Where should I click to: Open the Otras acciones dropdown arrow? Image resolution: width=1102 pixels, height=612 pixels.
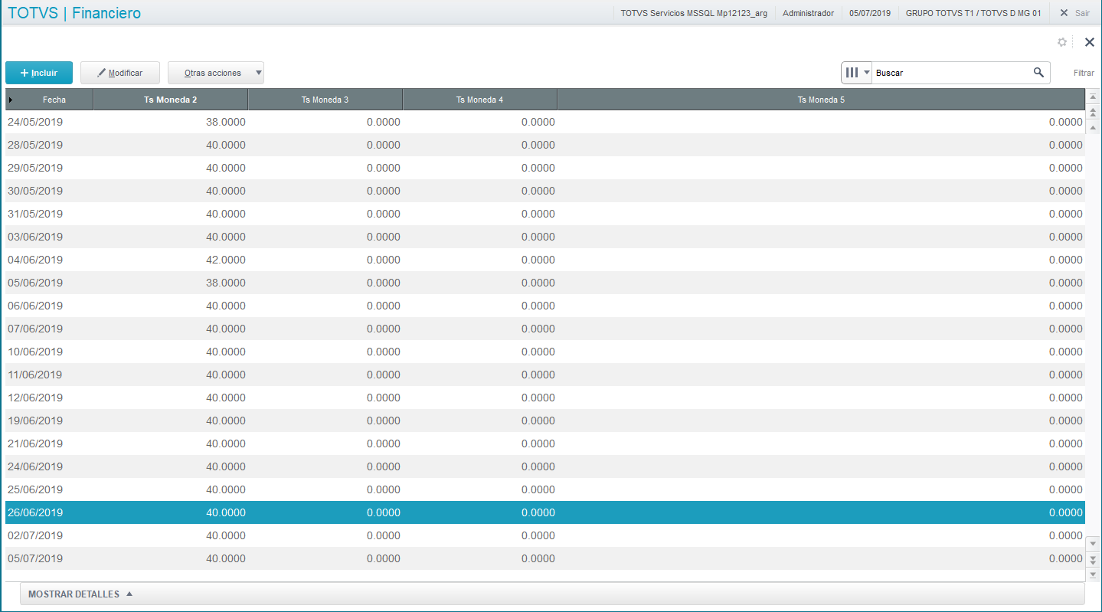258,73
